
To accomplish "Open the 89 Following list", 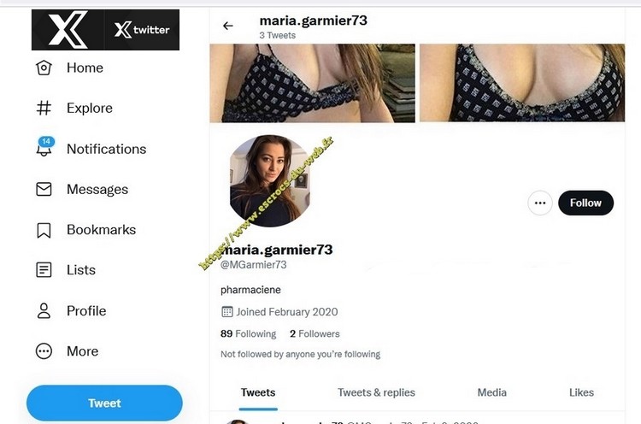I will click(248, 333).
